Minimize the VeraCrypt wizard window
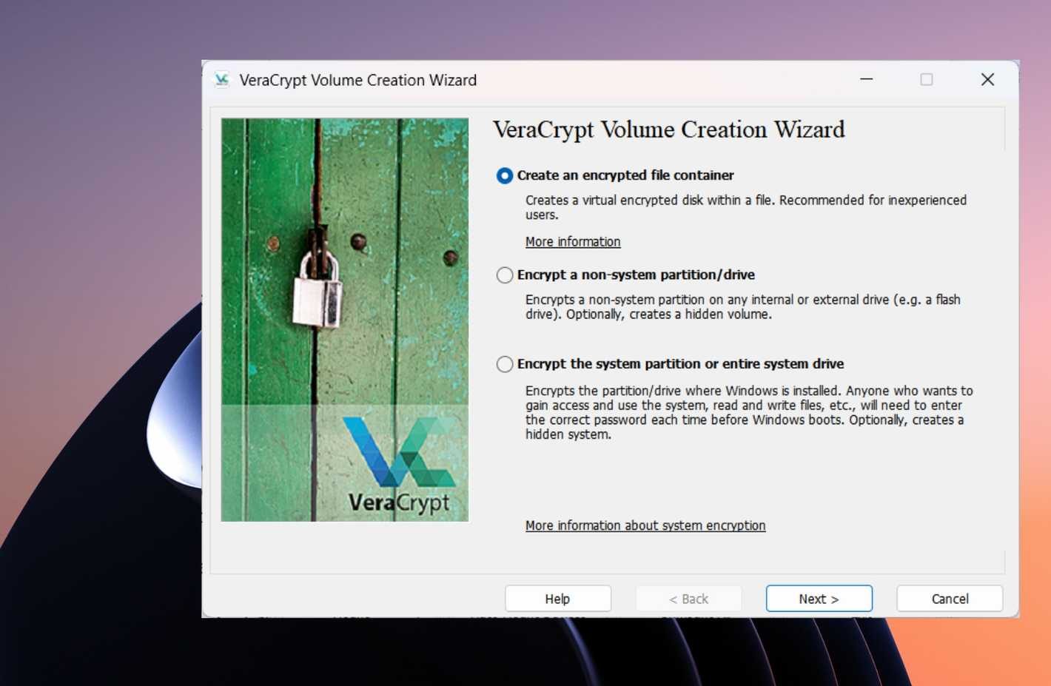The height and width of the screenshot is (686, 1051). pyautogui.click(x=866, y=79)
